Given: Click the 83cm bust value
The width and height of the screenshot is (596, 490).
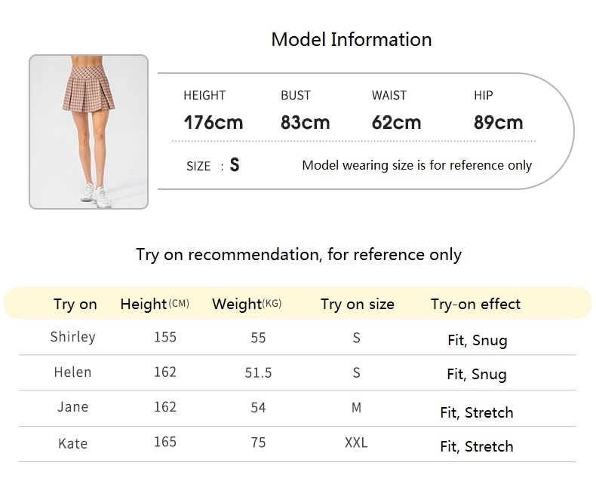Looking at the screenshot, I should click(x=306, y=122).
